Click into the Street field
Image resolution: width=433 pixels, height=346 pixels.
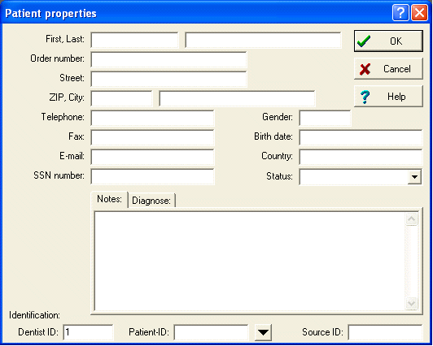168,80
